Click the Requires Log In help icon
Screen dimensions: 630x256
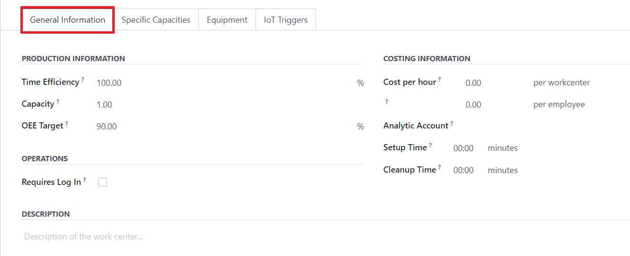[x=85, y=179]
